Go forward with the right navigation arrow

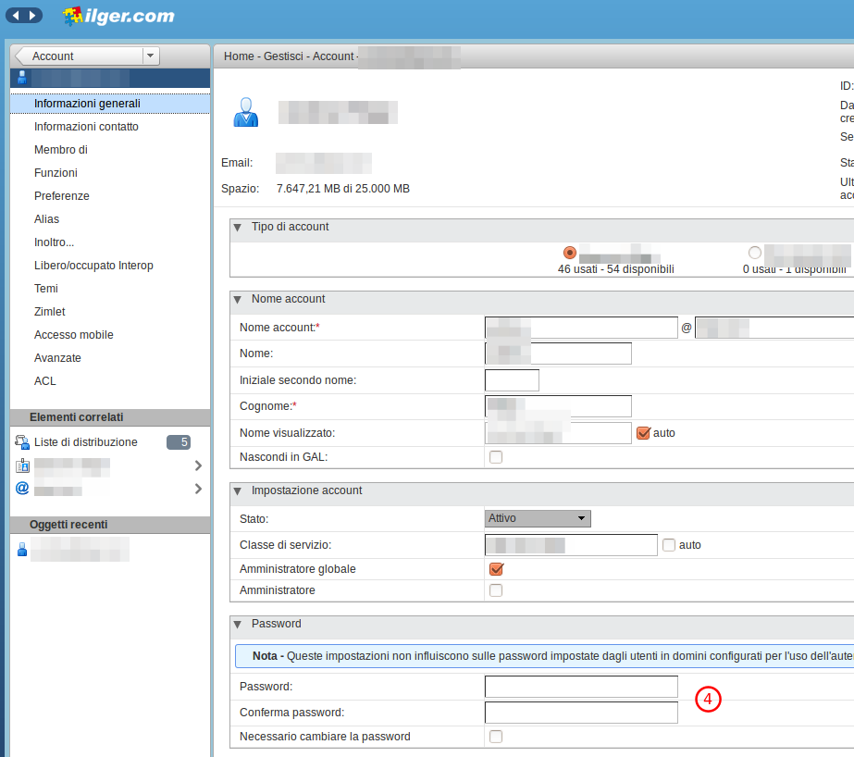32,15
